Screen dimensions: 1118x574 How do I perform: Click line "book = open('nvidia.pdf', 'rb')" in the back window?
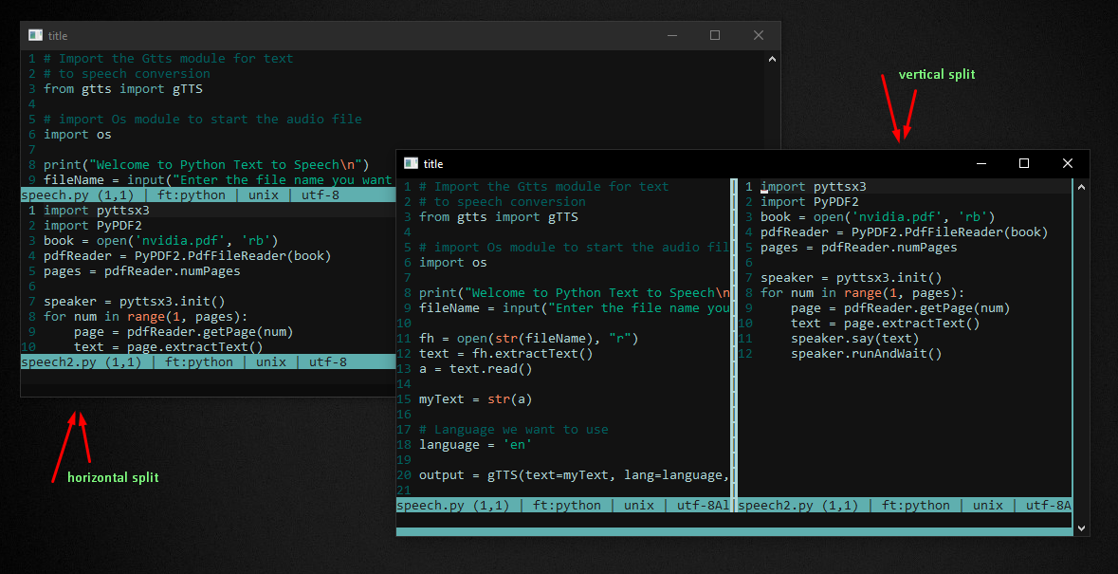tap(161, 240)
